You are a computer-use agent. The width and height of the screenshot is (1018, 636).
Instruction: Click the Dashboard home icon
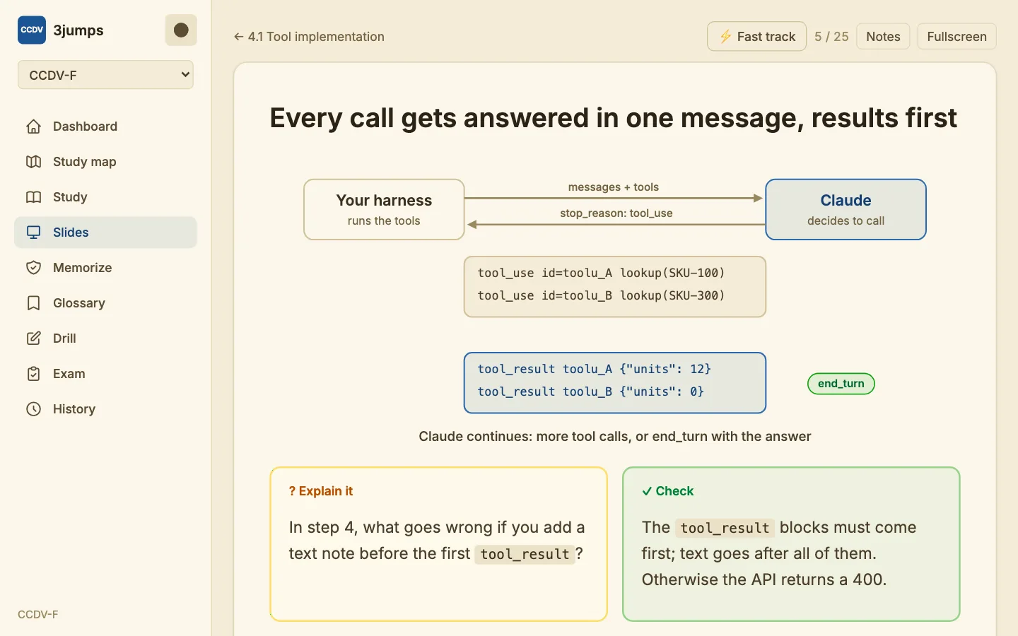pos(33,126)
